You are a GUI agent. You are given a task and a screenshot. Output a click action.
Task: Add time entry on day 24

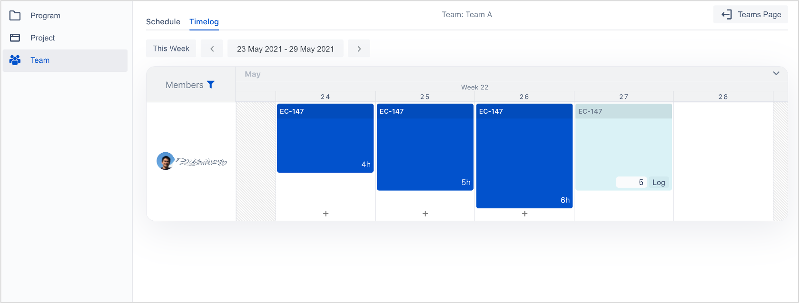[326, 214]
